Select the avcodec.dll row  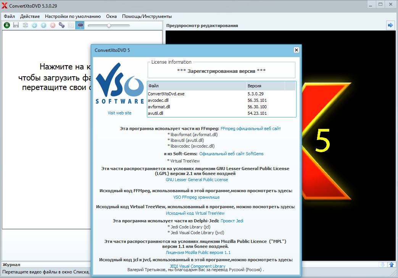(x=222, y=100)
